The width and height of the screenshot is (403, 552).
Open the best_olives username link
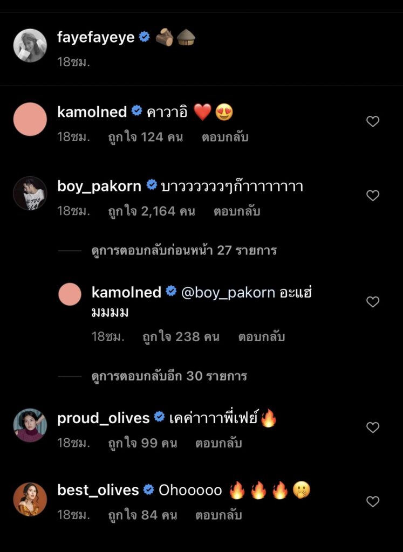tap(98, 490)
